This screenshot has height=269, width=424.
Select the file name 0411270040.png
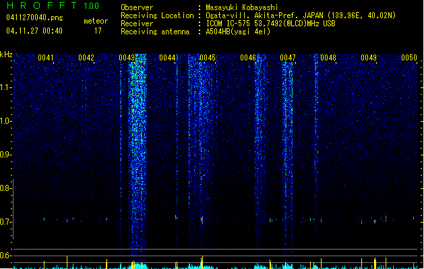coord(34,17)
